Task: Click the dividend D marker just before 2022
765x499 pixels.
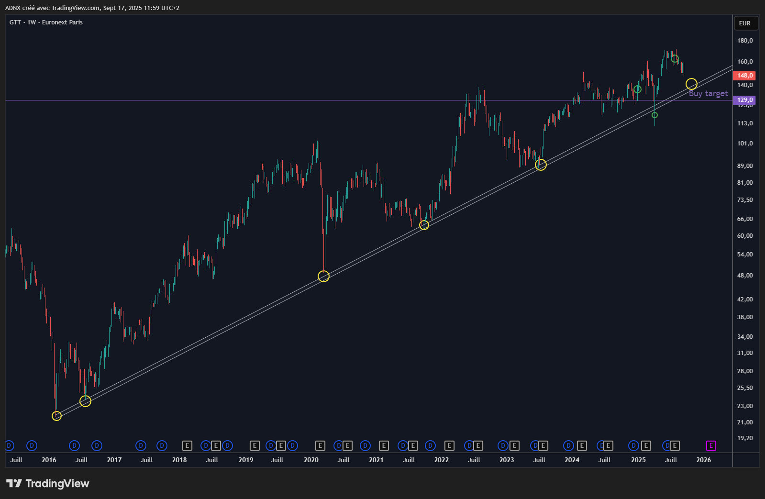Action: (430, 446)
